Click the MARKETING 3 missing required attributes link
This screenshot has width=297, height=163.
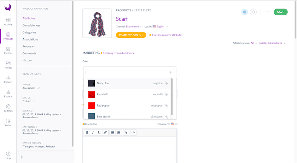pyautogui.click(x=118, y=53)
